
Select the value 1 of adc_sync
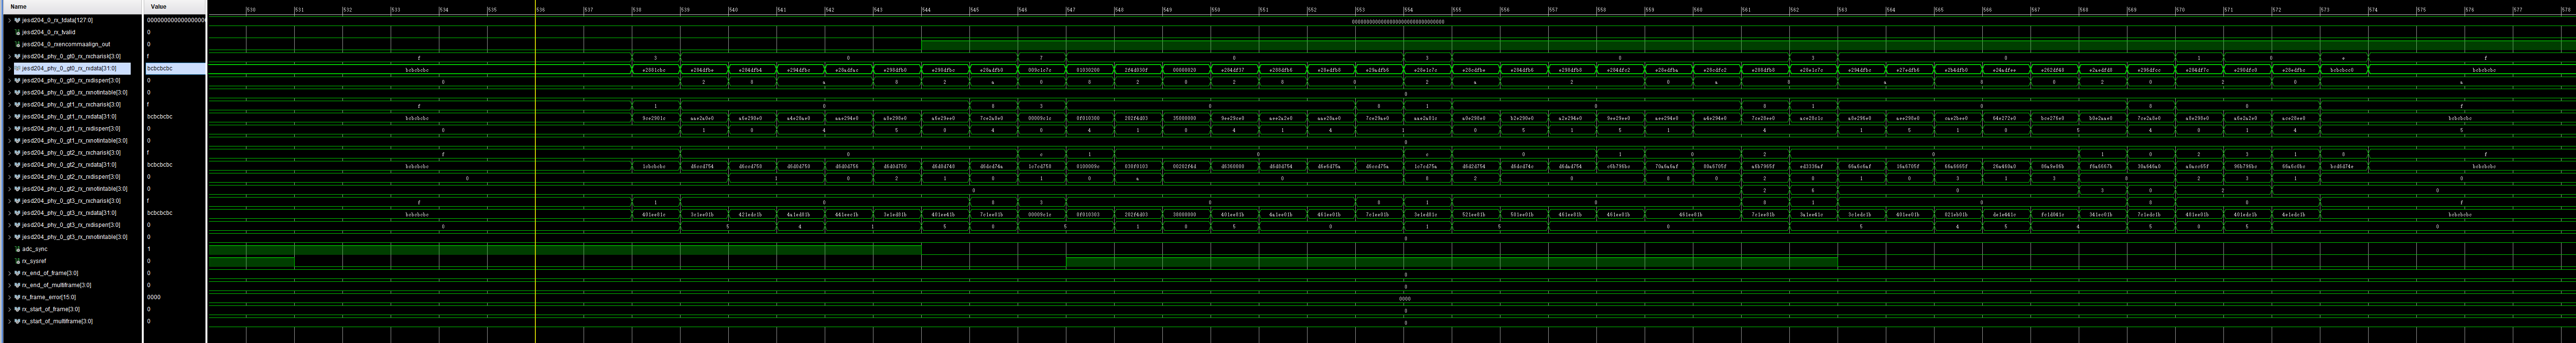point(149,249)
